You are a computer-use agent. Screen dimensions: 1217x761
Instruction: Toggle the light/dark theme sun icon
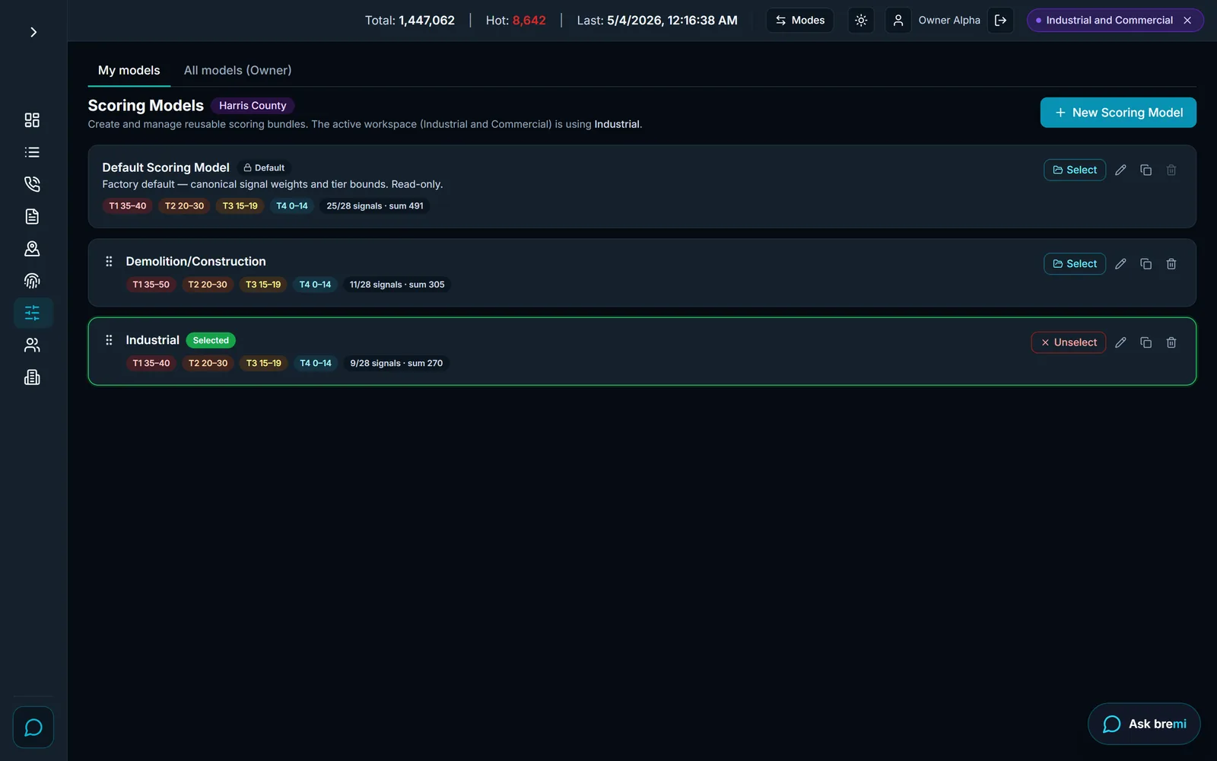pyautogui.click(x=861, y=21)
